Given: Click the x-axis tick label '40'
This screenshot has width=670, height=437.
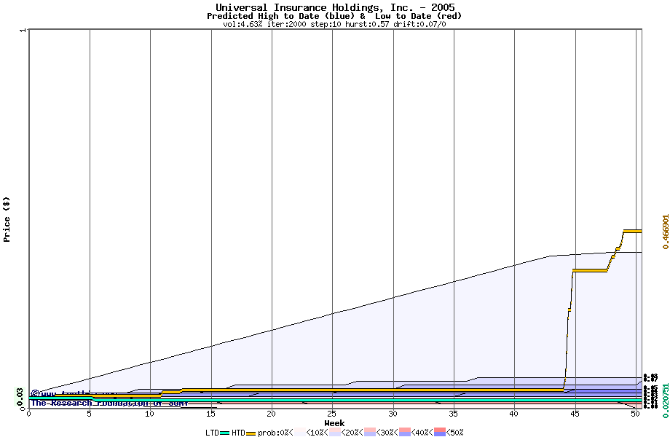Looking at the screenshot, I should click(x=514, y=414).
